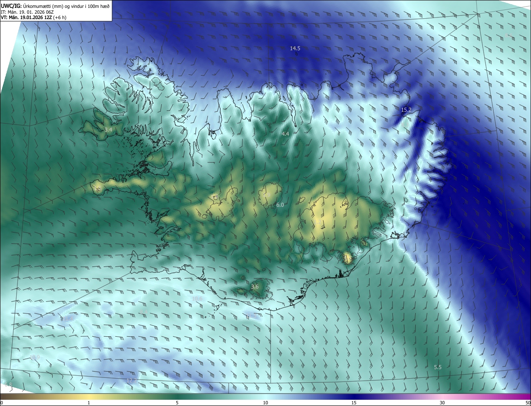Click the 4.4 value label in north Iceland
Viewport: 531px width, 406px height.
point(285,134)
